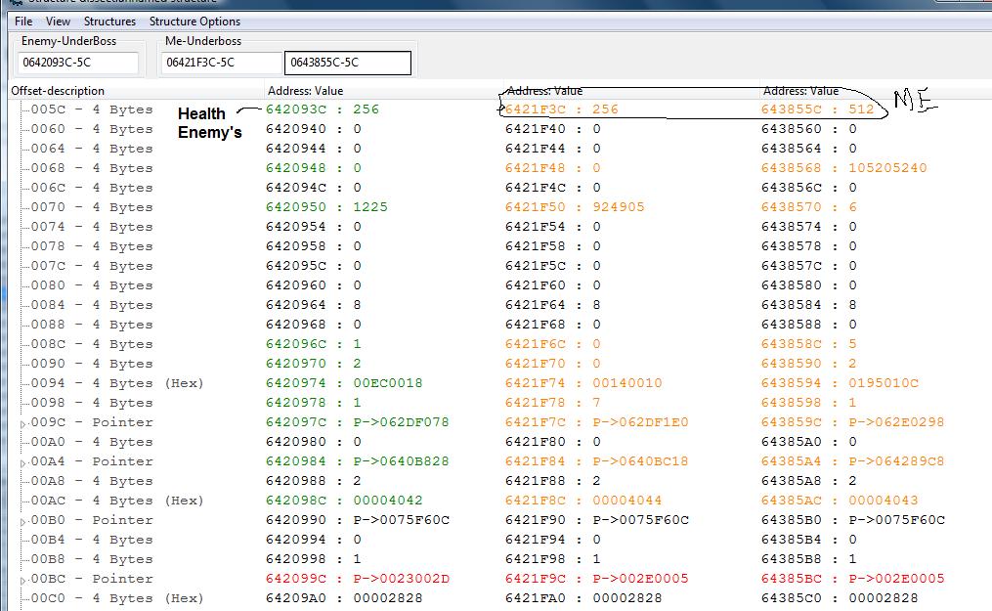Click pointer value 6421F7C : P->062DF1E0

point(596,422)
